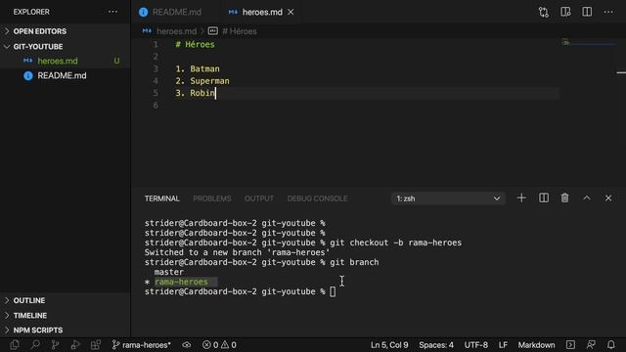
Task: Split the editor right
Action: [x=587, y=12]
